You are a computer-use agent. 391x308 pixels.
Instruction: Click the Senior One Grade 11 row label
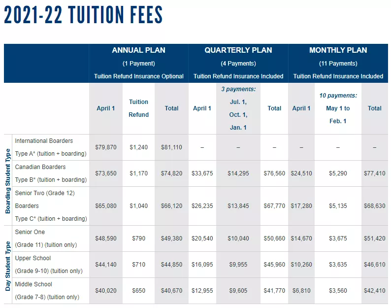pyautogui.click(x=46, y=239)
